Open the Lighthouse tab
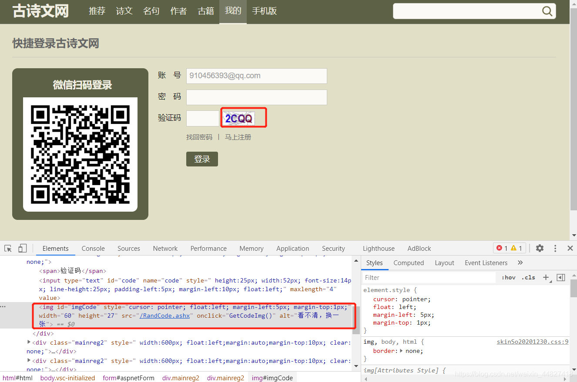The width and height of the screenshot is (577, 382). click(x=379, y=248)
